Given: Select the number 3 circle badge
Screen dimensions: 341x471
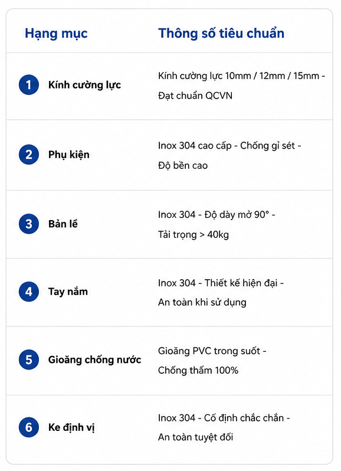Looking at the screenshot, I should click(x=29, y=224).
